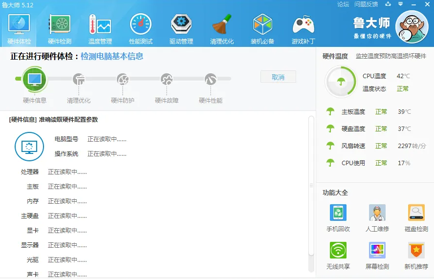Click the 硬件防护 step circle icon
The height and width of the screenshot is (279, 434).
coord(123,79)
